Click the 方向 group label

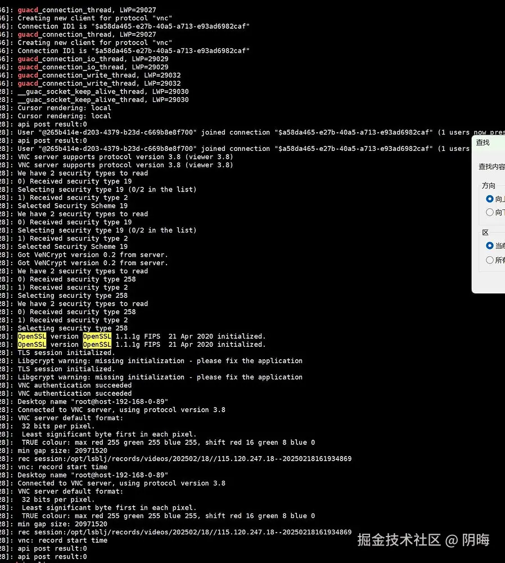pyautogui.click(x=488, y=186)
